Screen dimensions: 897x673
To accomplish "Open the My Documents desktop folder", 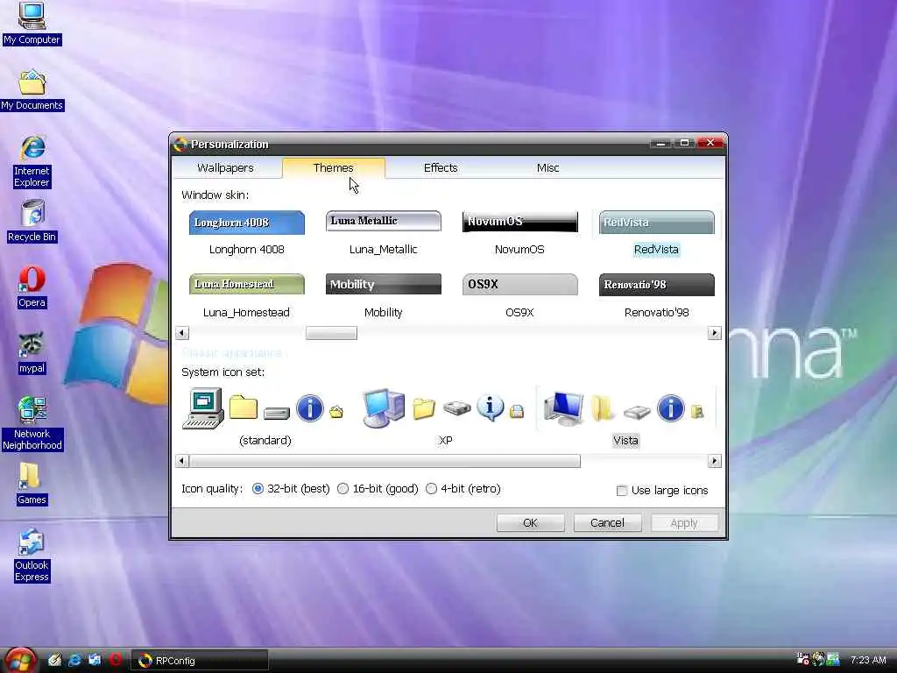I will (x=32, y=90).
